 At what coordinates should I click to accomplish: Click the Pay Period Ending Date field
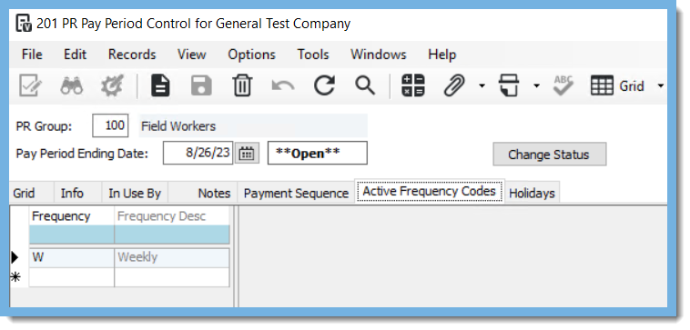[198, 153]
